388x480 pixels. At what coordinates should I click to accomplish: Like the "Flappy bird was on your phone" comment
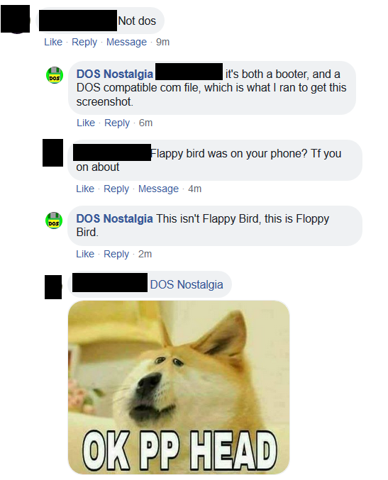click(85, 189)
